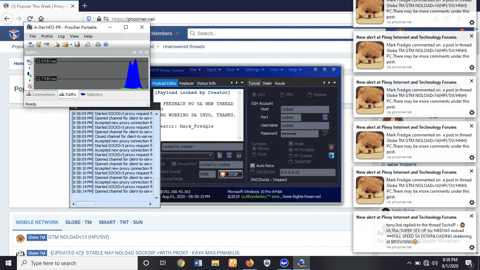Open Traffic panel options dropdown arrow

click(x=135, y=52)
